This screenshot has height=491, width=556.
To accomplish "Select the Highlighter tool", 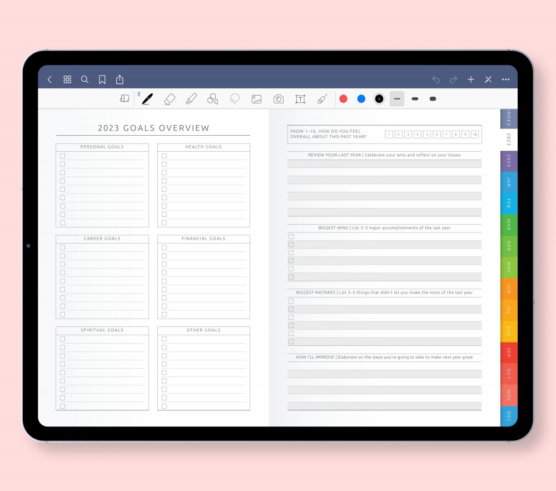I will [191, 99].
